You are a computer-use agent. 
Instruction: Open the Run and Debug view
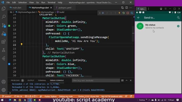[x=4, y=33]
